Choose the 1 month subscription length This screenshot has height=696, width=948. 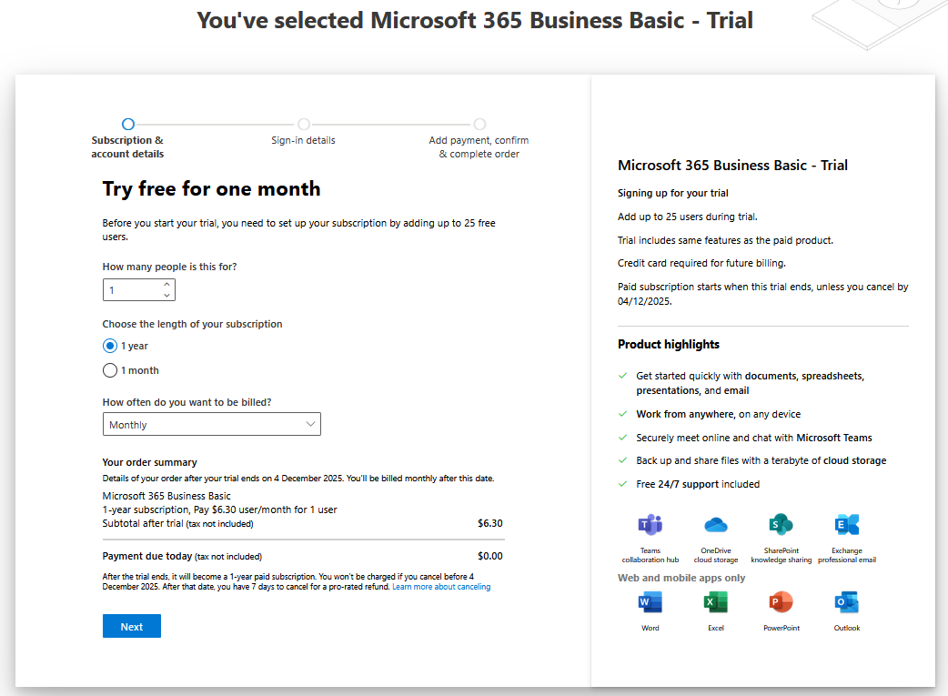coord(110,370)
